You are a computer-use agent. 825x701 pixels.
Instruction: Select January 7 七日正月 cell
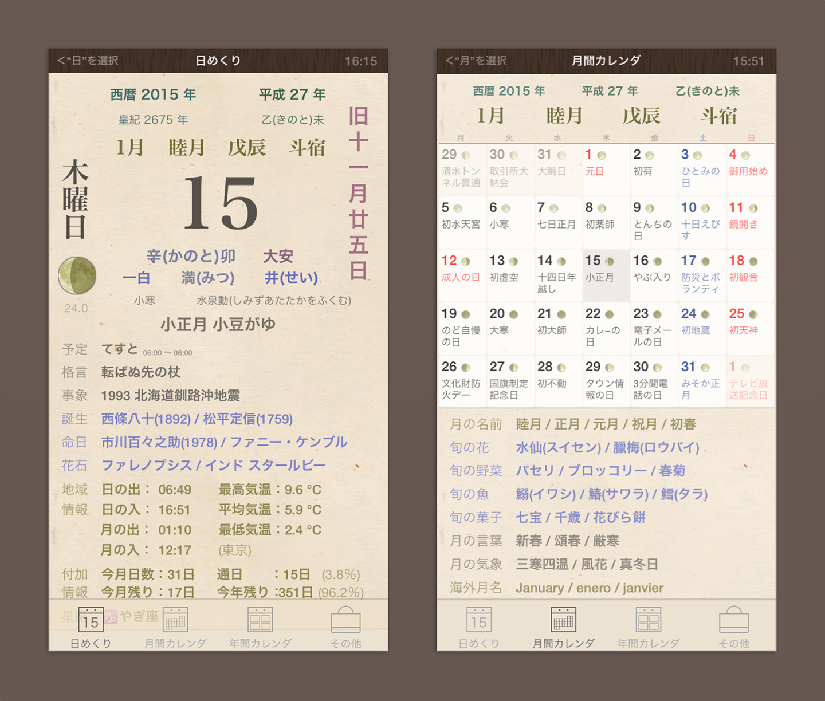point(558,223)
